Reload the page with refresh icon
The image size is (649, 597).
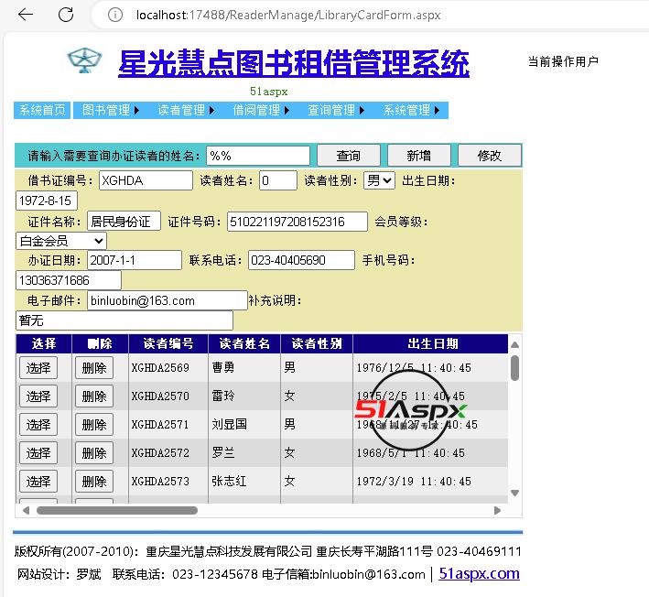pos(66,15)
